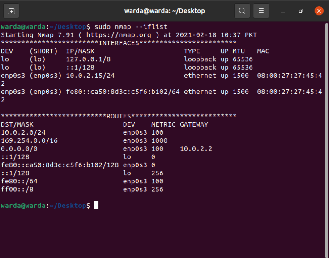
Task: Open the hamburger menu
Action: [x=261, y=11]
